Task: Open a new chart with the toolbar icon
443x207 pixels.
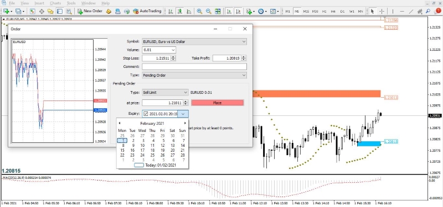Action: pos(6,11)
